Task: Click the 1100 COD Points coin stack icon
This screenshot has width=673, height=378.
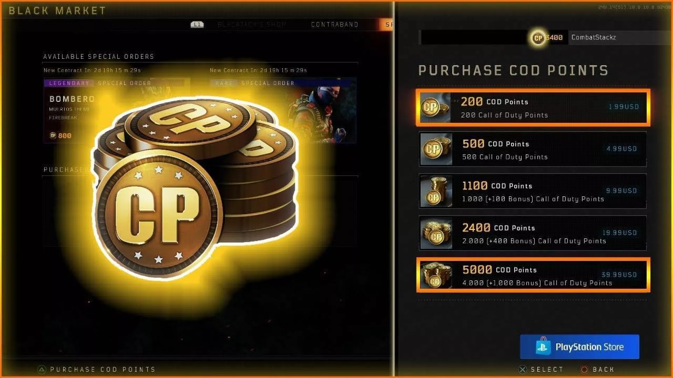Action: (436, 191)
